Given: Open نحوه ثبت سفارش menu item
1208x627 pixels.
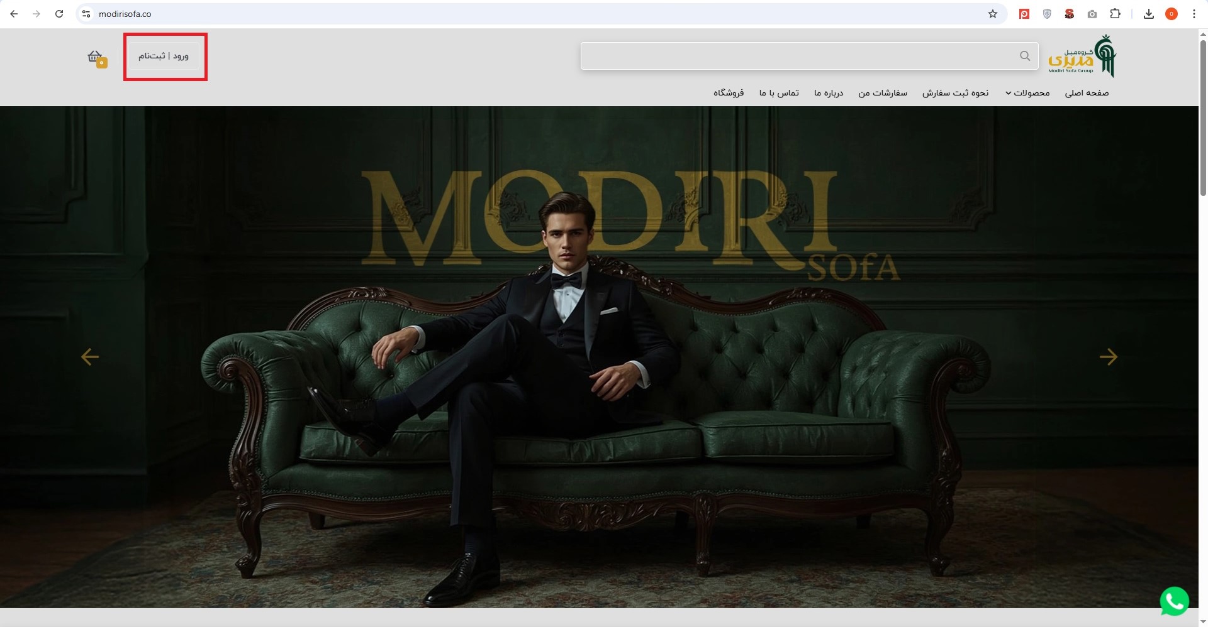Looking at the screenshot, I should pyautogui.click(x=956, y=93).
